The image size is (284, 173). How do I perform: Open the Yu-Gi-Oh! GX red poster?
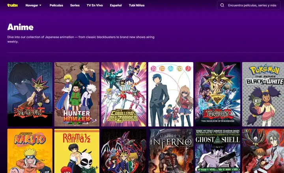point(263,151)
